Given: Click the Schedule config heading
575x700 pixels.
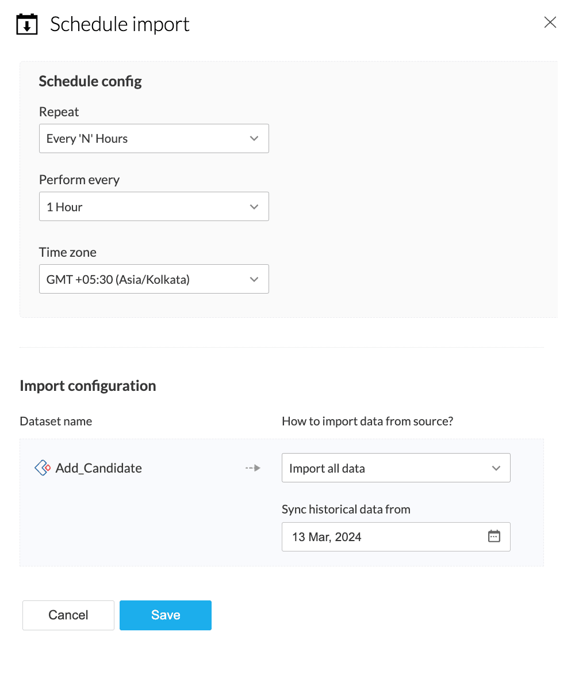Looking at the screenshot, I should click(90, 81).
